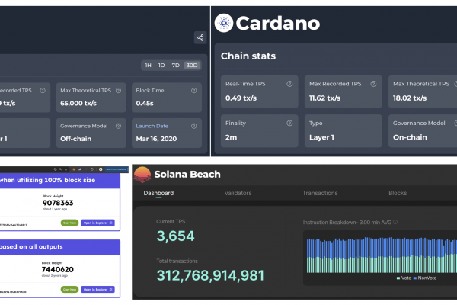Open the extensions puzzle icon in browser
Viewport: 457px width, 305px height.
pos(92,169)
